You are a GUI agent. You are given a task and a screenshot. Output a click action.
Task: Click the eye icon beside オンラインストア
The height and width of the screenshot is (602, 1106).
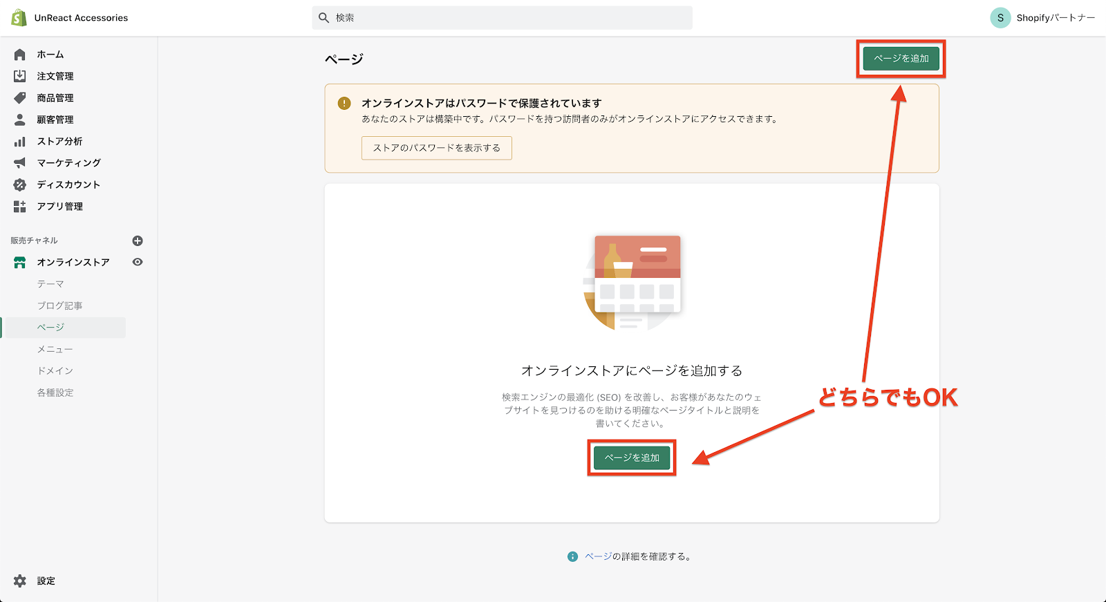point(138,262)
